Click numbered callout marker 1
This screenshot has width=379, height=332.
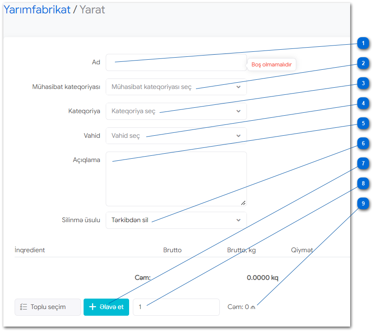pos(363,43)
